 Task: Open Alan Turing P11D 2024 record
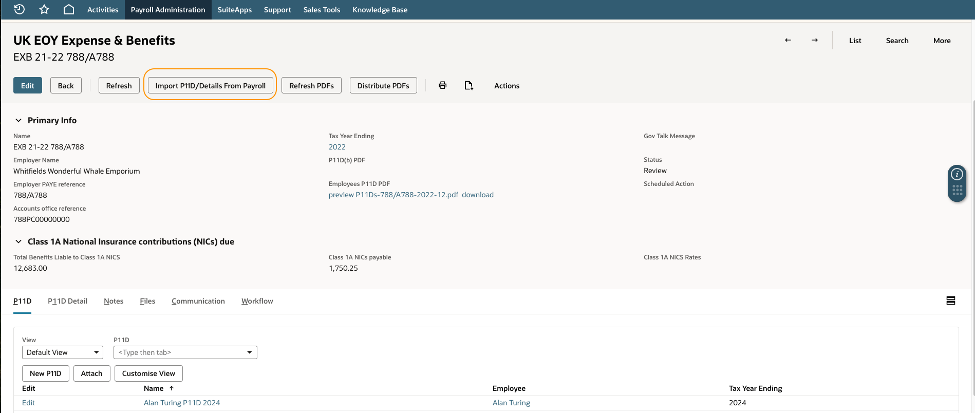182,403
